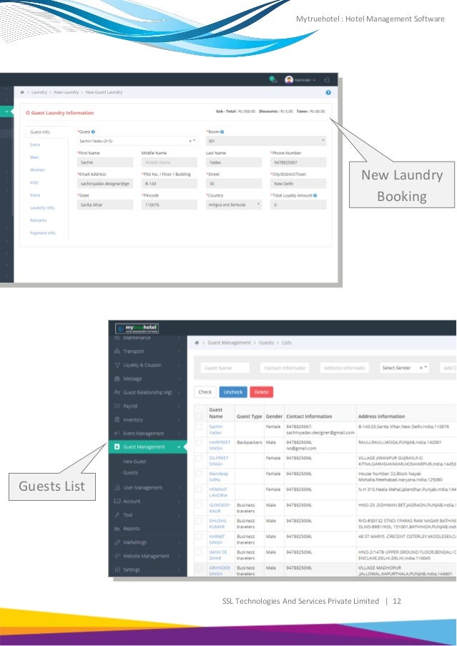This screenshot has width=457, height=646.
Task: Expand the Reports menu arrow
Action: (179, 529)
